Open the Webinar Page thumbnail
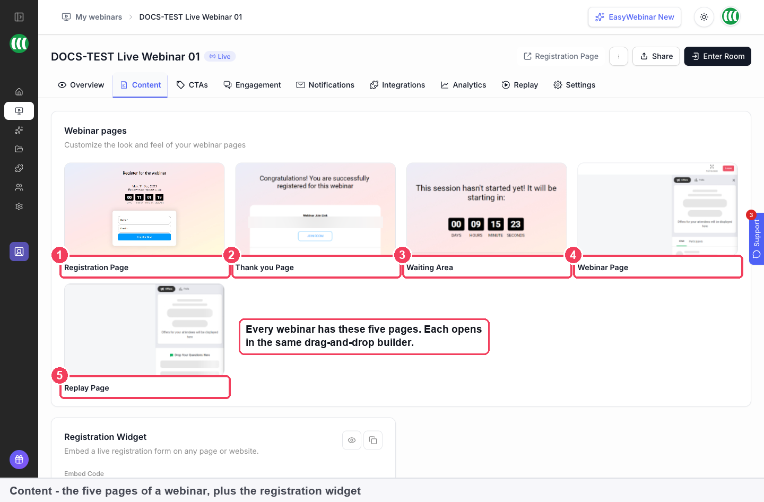This screenshot has width=764, height=502. tap(657, 209)
